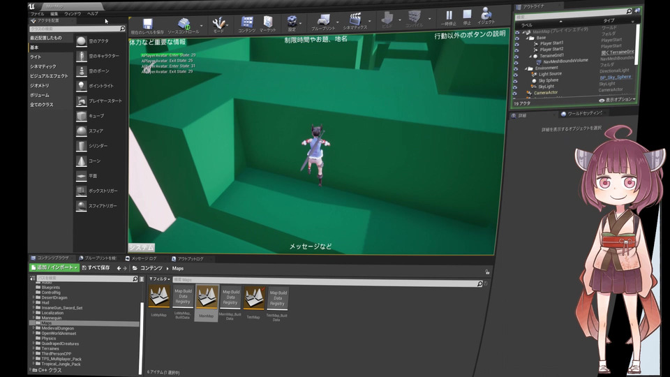Click the sources panel toggle icon left of path search

coord(33,279)
